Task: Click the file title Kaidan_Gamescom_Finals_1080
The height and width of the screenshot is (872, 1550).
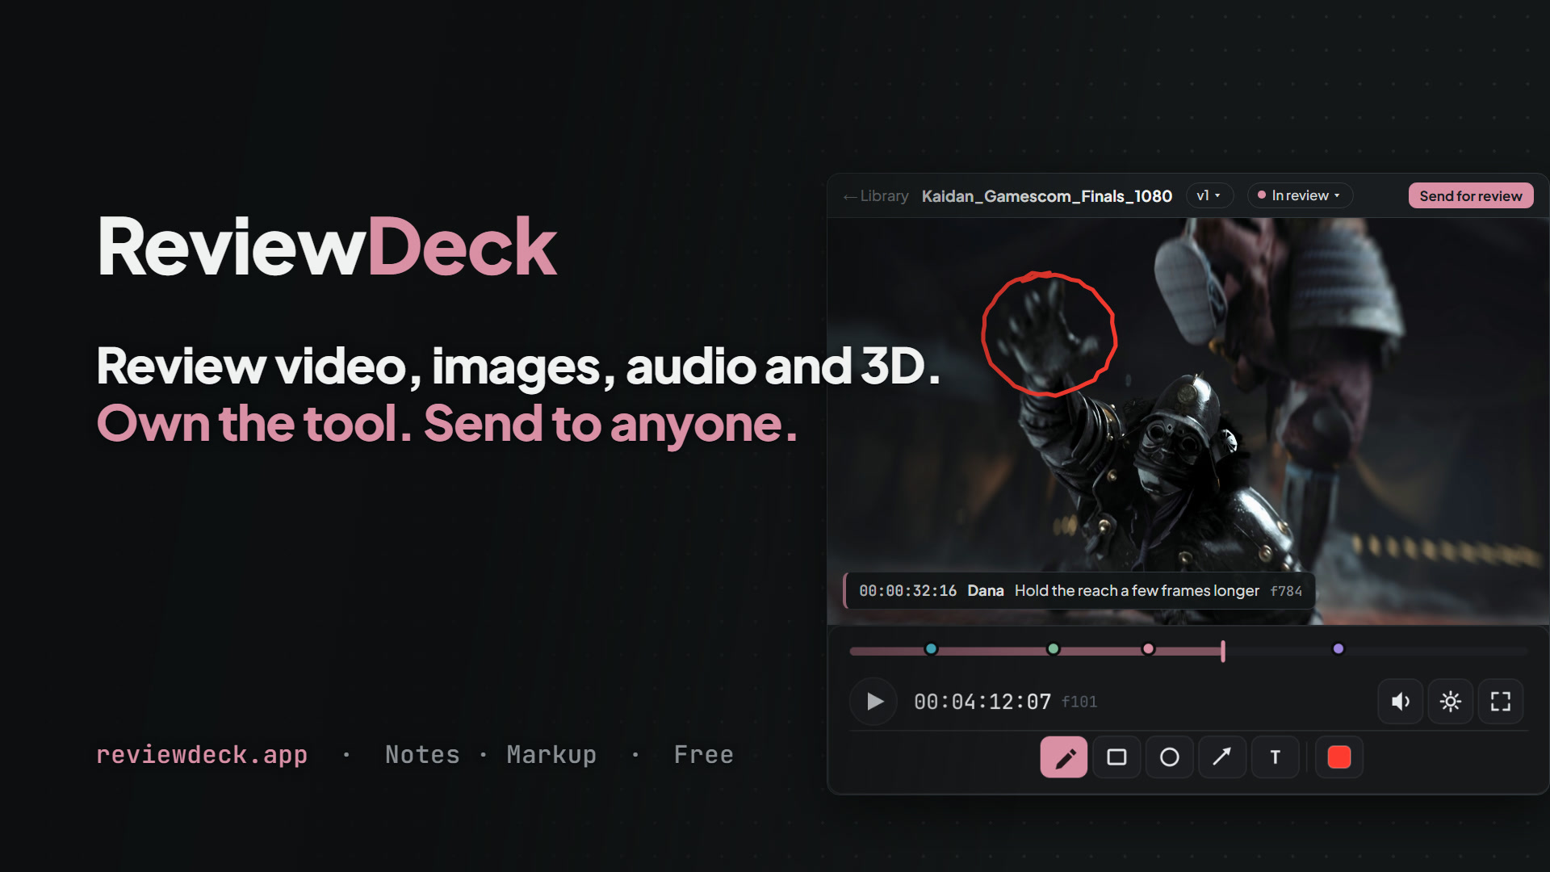Action: (x=1047, y=196)
